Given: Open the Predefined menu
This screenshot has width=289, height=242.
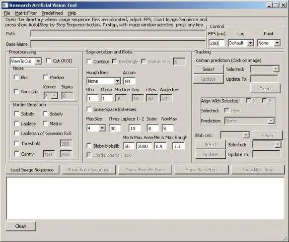Looking at the screenshot, I should (52, 13).
